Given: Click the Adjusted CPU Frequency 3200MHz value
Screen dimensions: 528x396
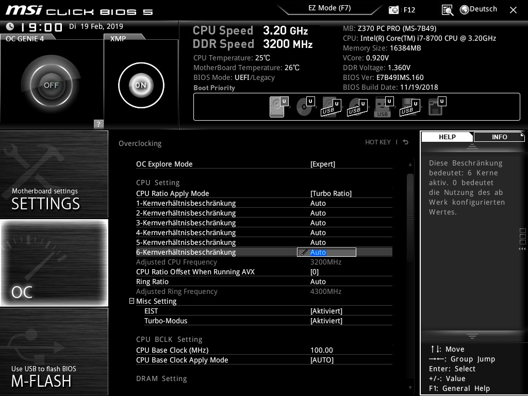Looking at the screenshot, I should [326, 262].
